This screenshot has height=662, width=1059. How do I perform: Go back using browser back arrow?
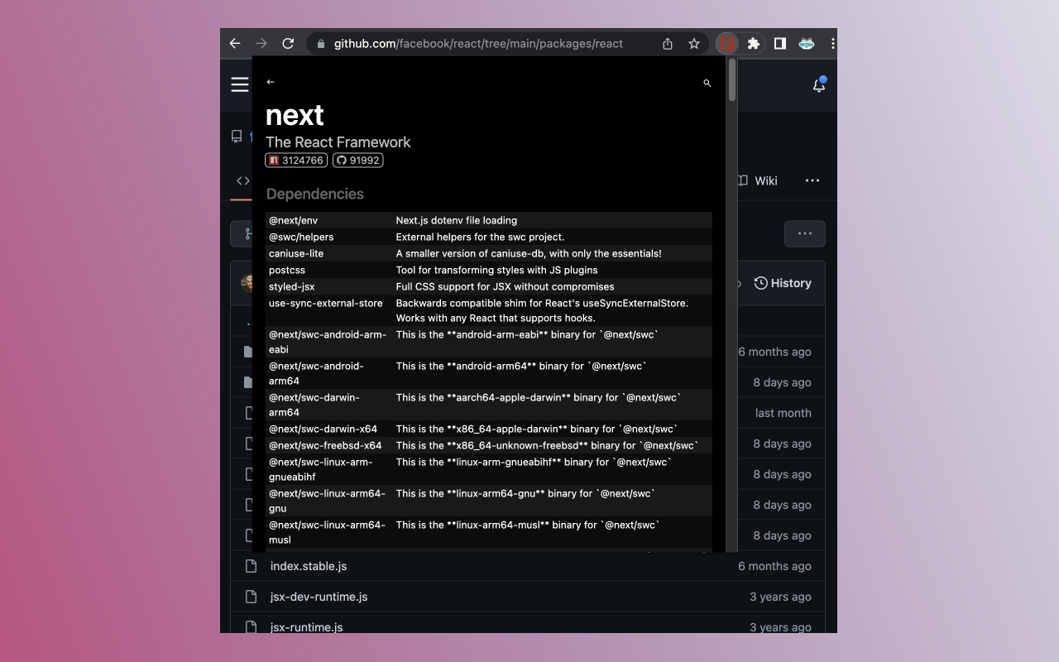click(235, 44)
